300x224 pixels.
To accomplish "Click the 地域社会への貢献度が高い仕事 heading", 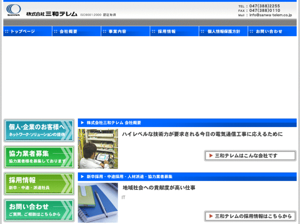I will pos(159,188).
